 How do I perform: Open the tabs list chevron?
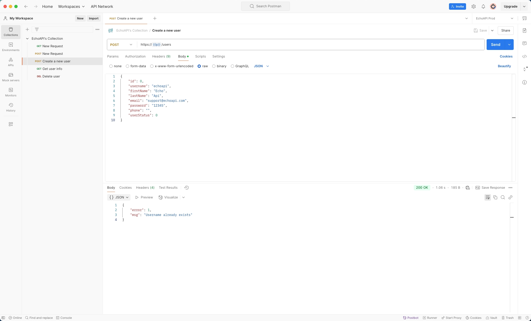[x=467, y=18]
